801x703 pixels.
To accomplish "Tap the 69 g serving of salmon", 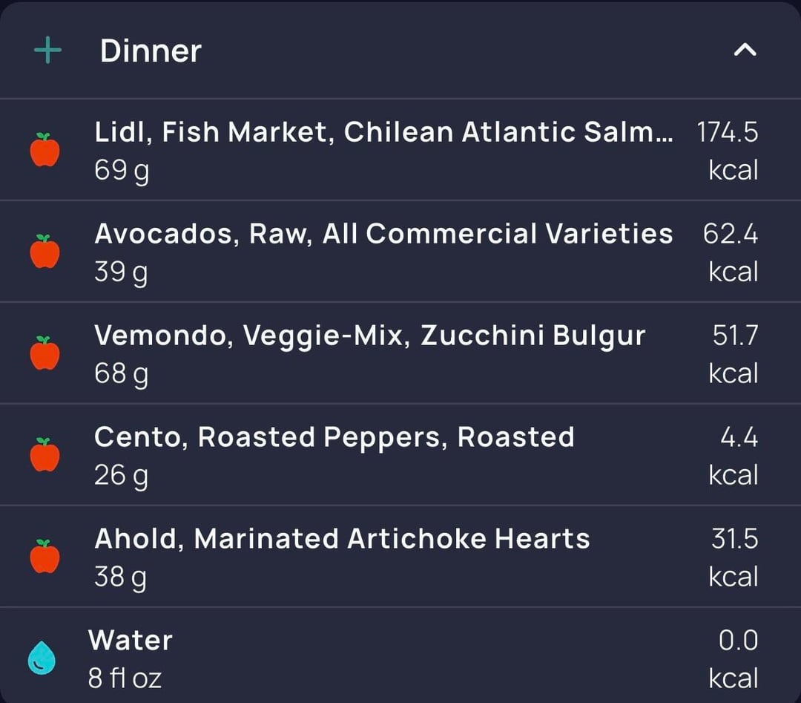I will 122,171.
